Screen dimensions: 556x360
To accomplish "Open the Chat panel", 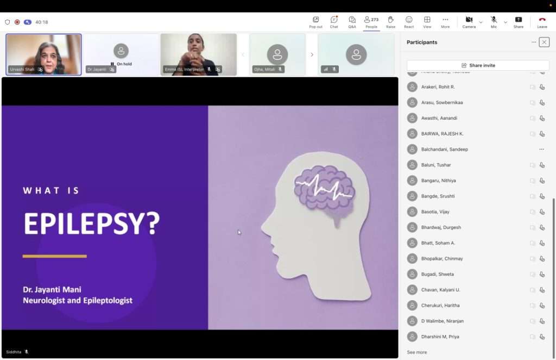I will click(x=334, y=22).
